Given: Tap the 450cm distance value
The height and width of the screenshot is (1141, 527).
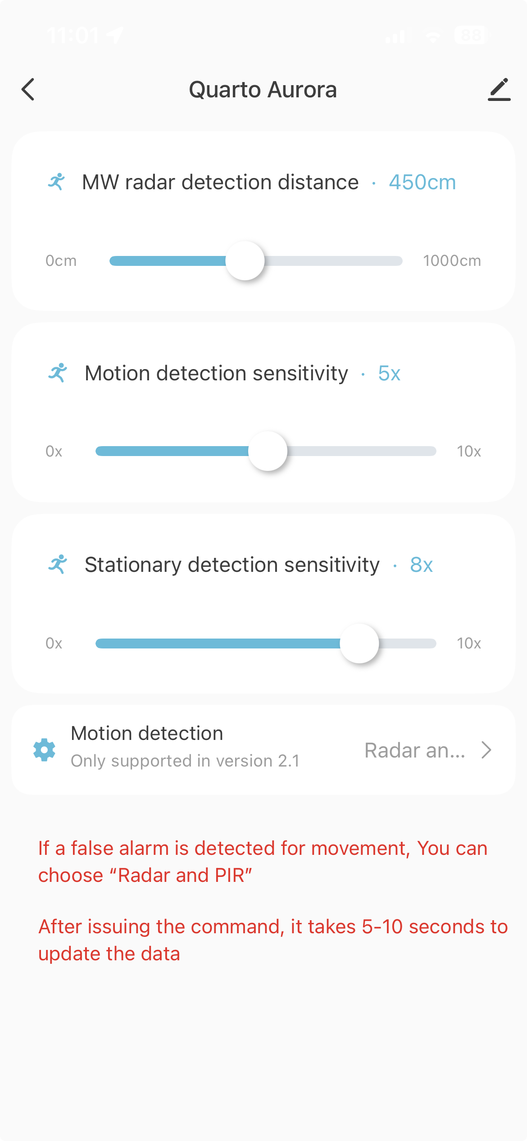Looking at the screenshot, I should tap(422, 183).
